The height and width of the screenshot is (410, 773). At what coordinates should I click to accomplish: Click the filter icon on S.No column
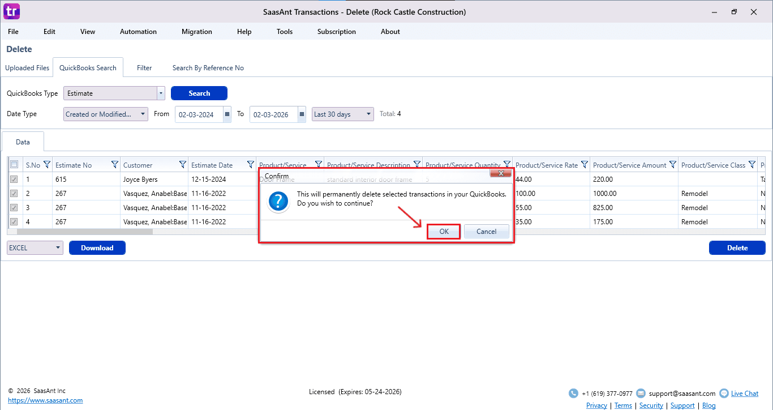point(47,165)
